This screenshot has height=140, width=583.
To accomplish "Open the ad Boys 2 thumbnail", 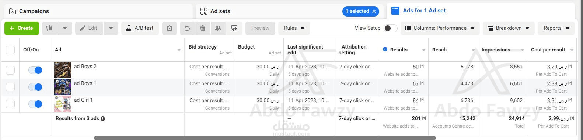I will click(x=63, y=70).
